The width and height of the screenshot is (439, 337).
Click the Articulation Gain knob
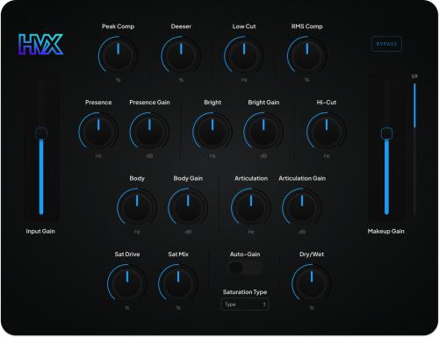(x=302, y=207)
